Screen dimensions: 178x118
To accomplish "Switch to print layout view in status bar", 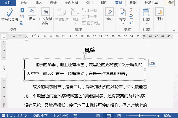I will click(x=109, y=115).
